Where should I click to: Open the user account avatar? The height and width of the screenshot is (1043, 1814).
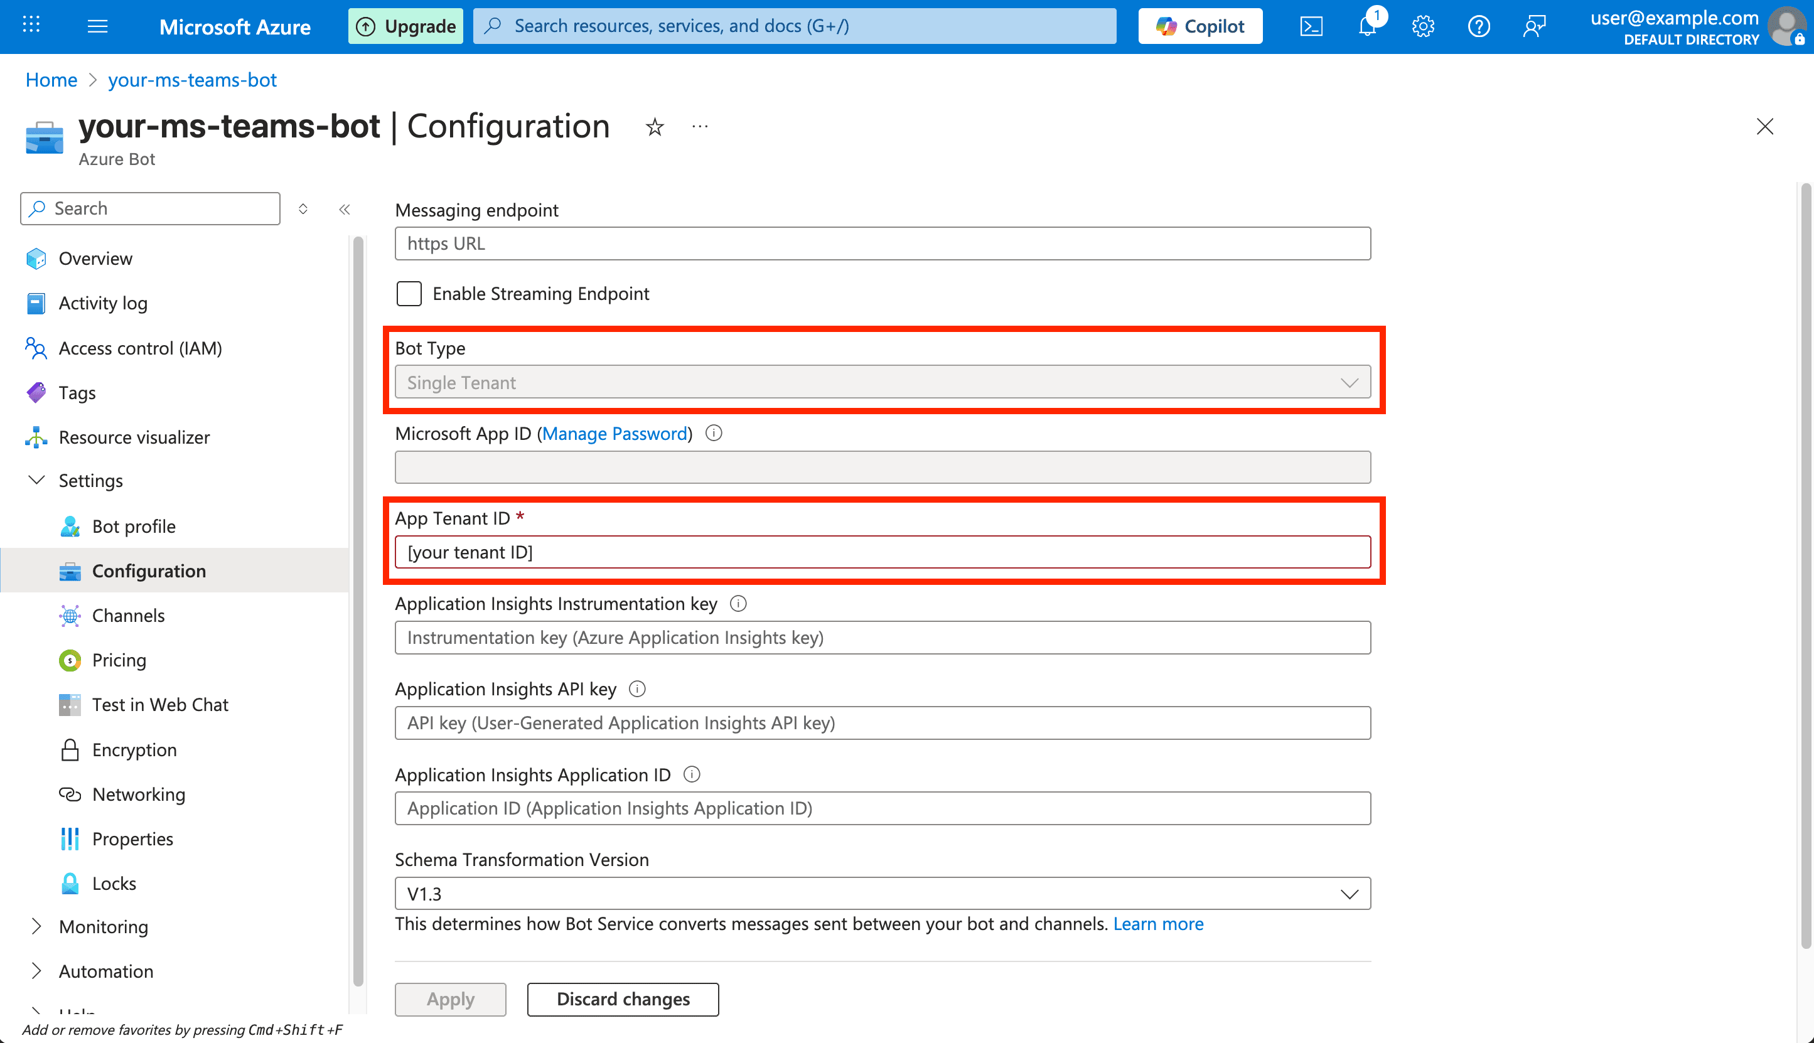pos(1787,27)
